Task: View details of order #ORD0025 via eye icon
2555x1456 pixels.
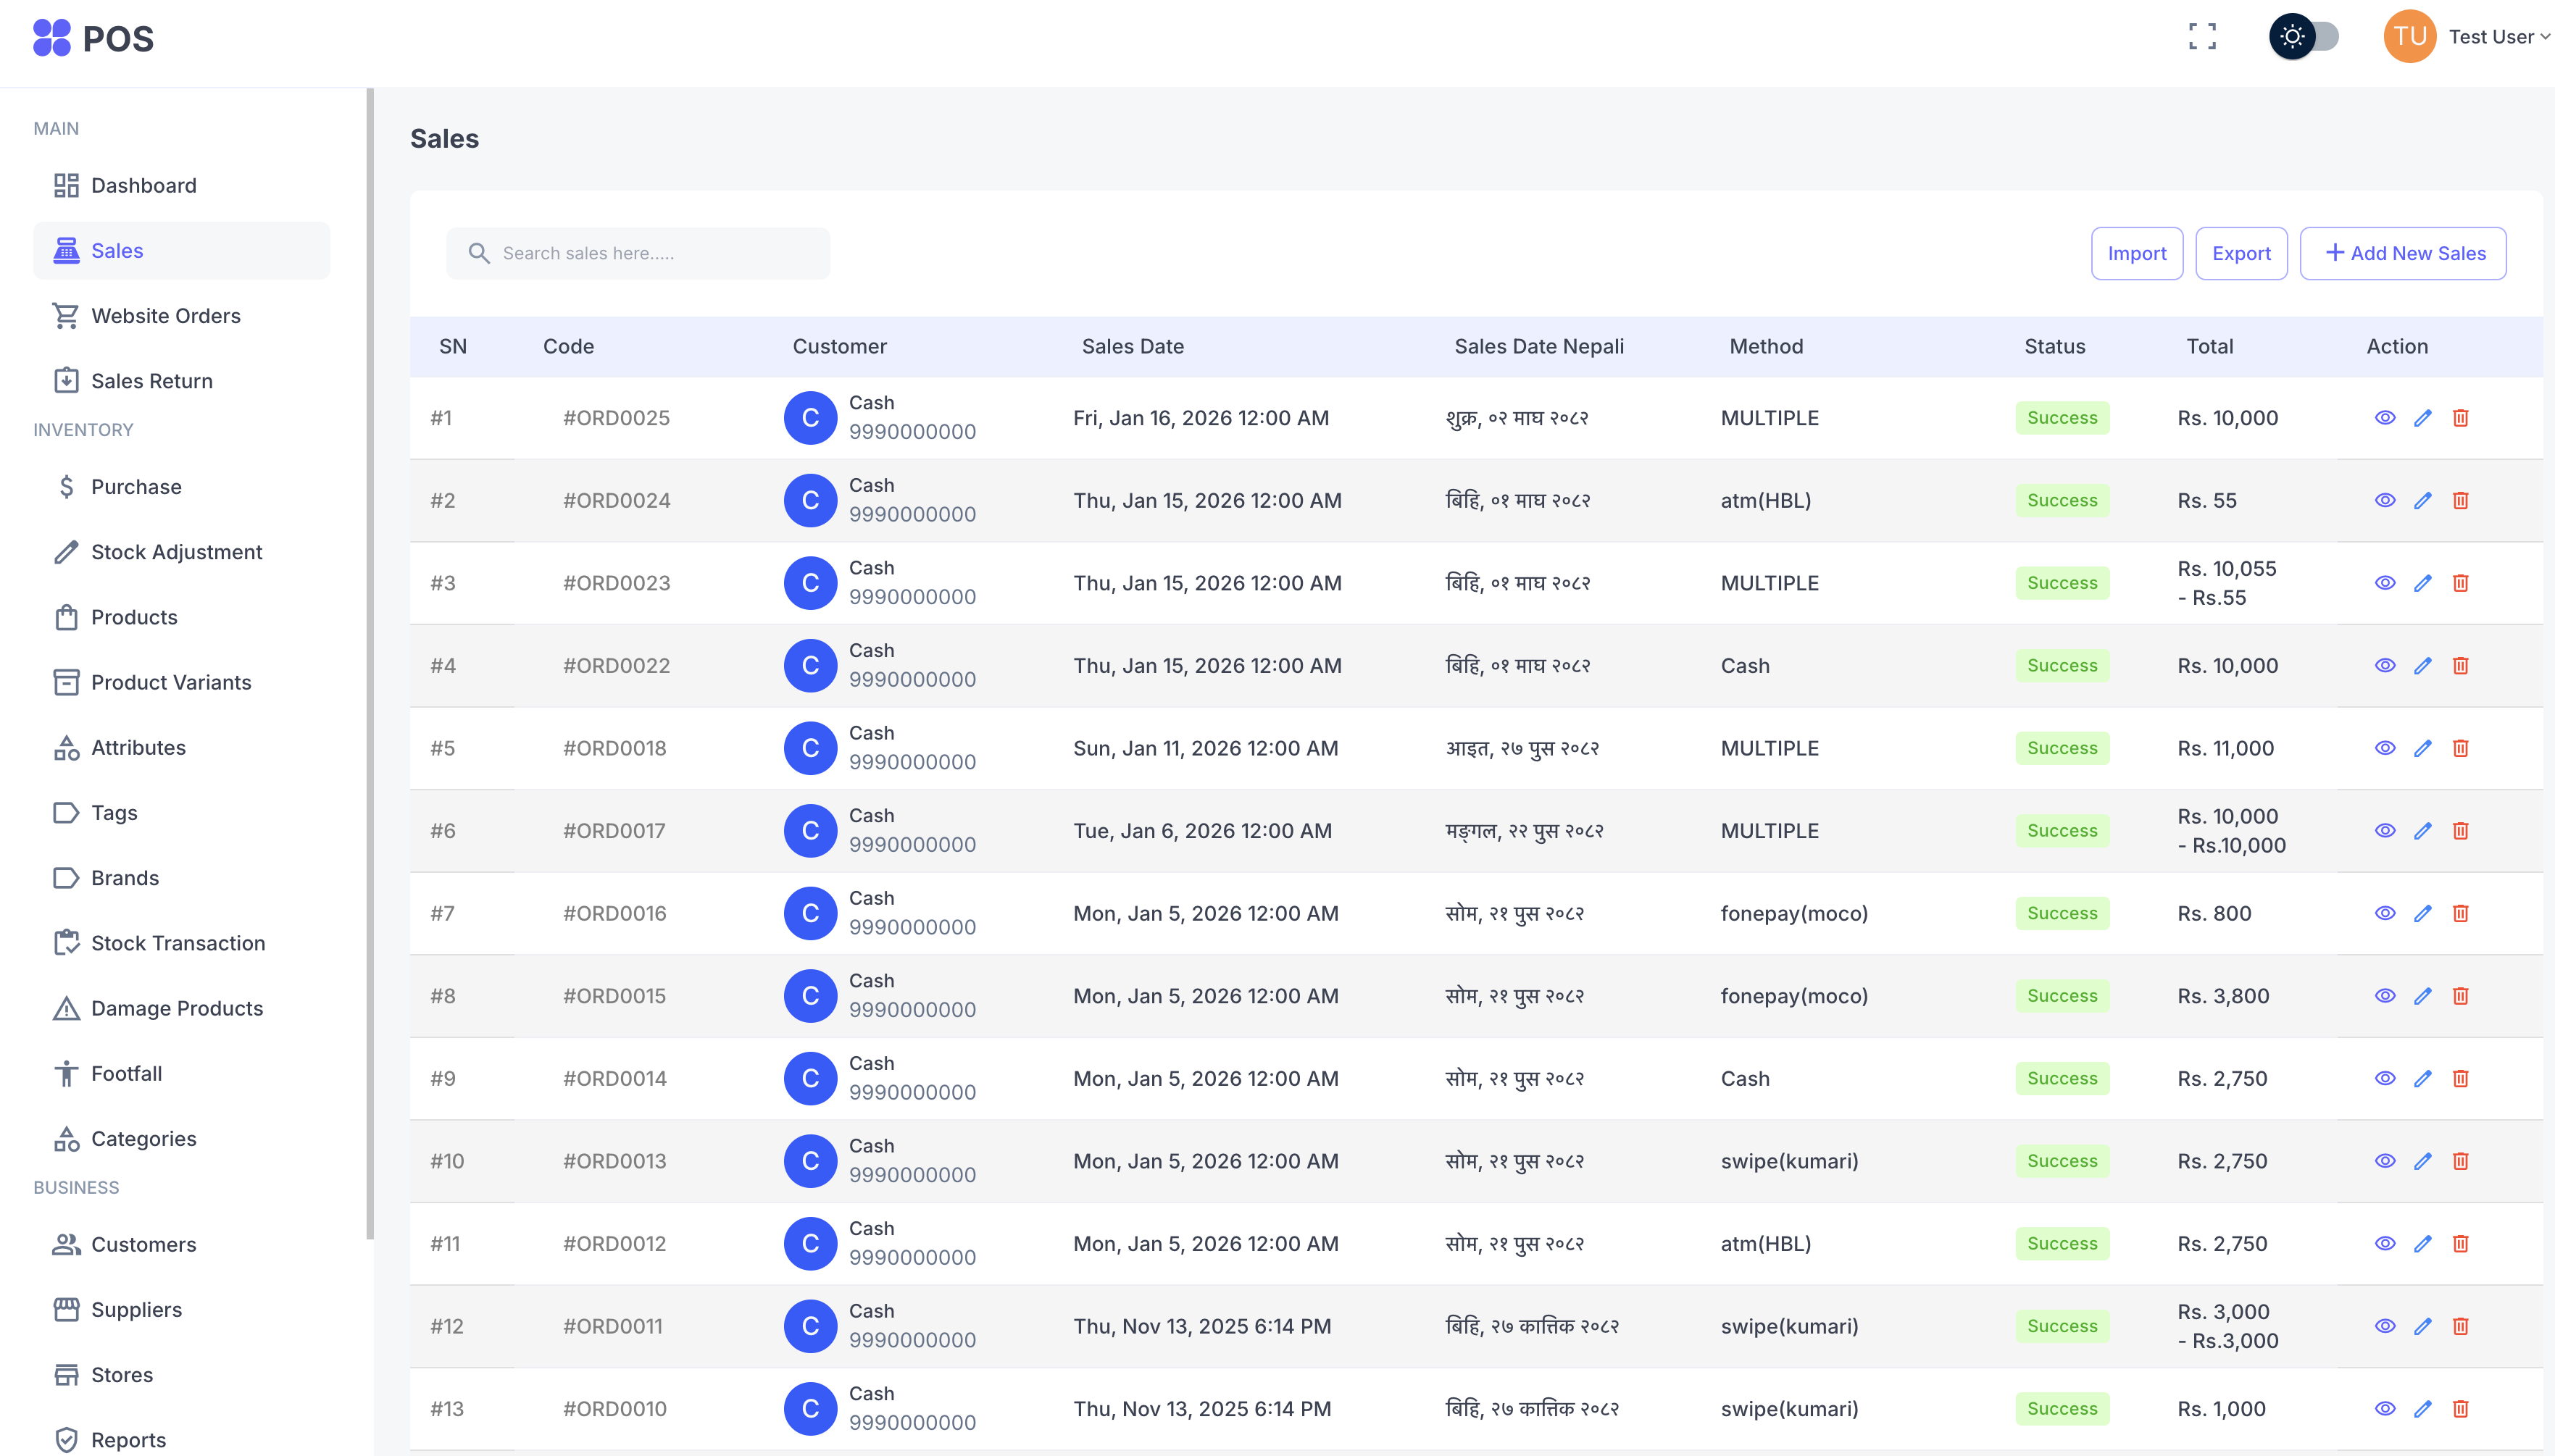Action: (2385, 417)
